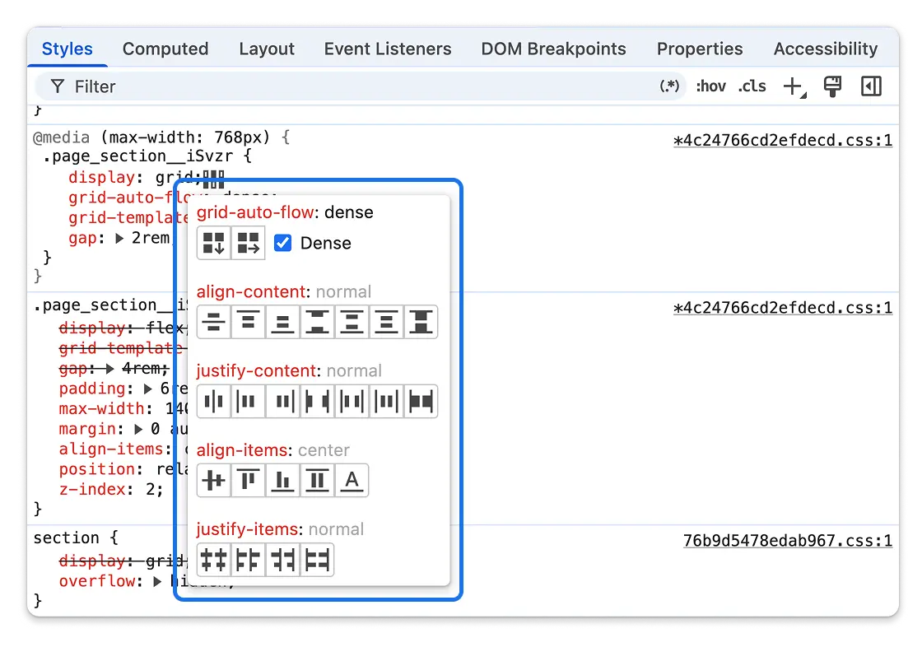Set grid-auto-flow direction to column
Screen dimensions: 922x647
pyautogui.click(x=248, y=243)
